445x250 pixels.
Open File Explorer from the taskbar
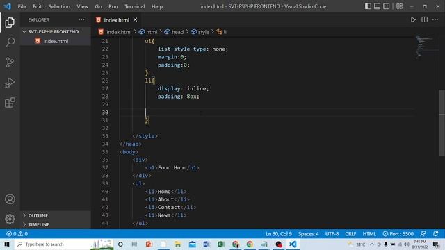pyautogui.click(x=178, y=244)
